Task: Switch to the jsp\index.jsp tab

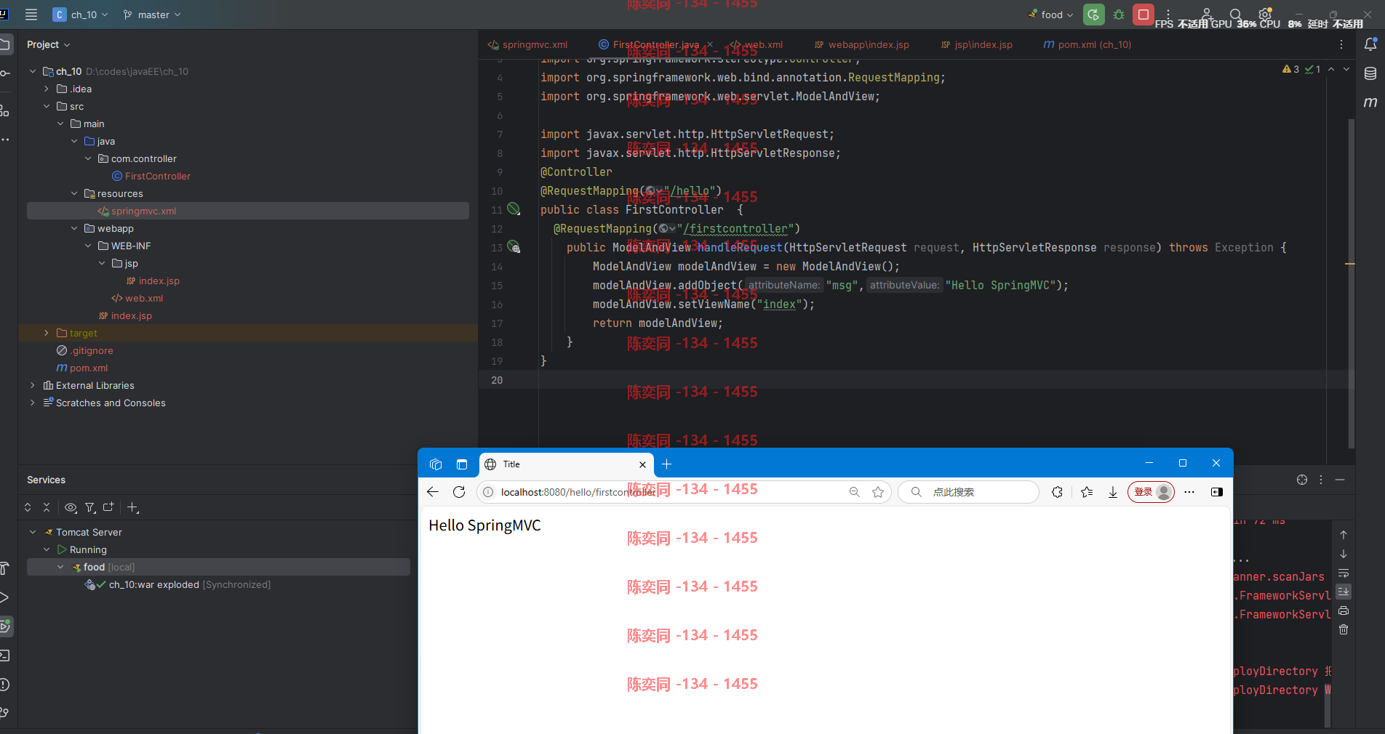Action: tap(976, 44)
